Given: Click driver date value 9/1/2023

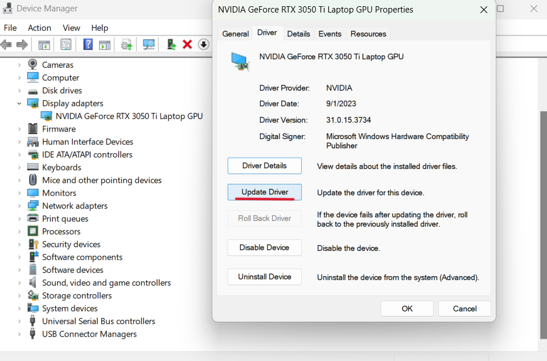Looking at the screenshot, I should [341, 104].
